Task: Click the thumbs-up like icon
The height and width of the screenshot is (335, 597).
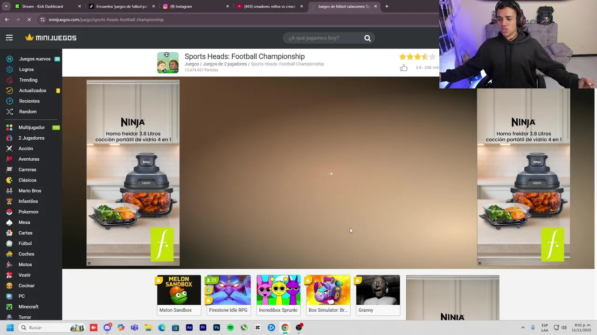Action: pos(403,68)
